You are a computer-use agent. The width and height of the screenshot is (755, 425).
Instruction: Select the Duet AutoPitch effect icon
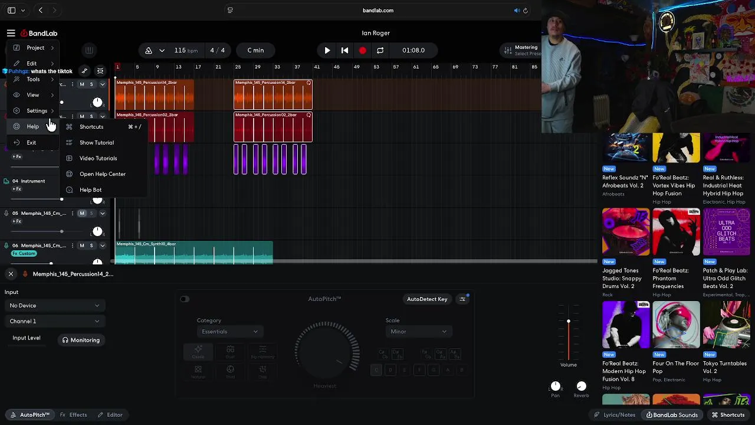[230, 352]
